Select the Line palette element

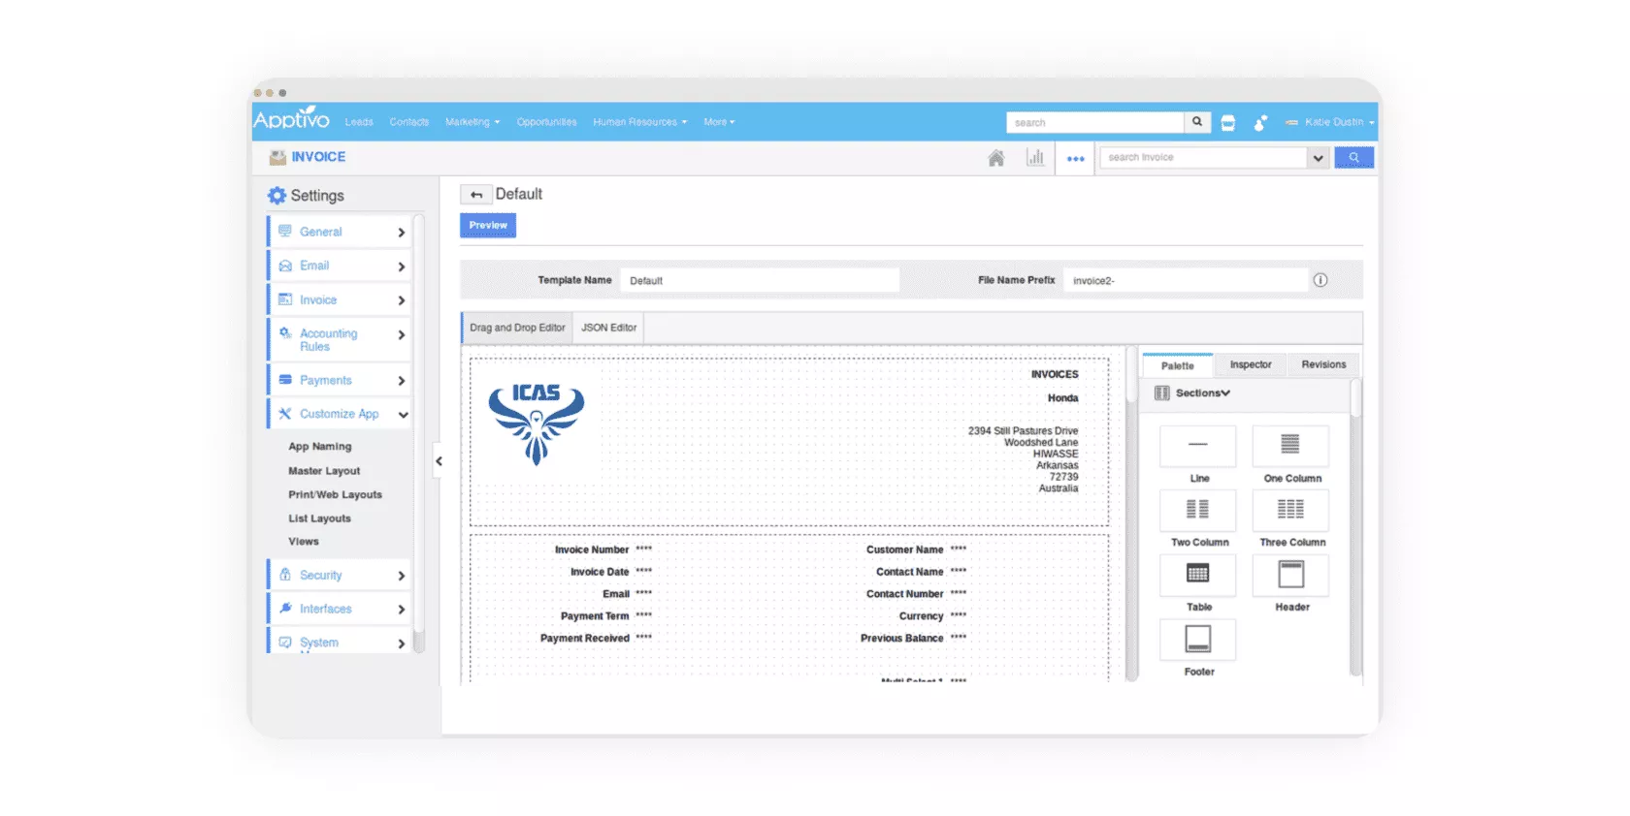(x=1198, y=446)
